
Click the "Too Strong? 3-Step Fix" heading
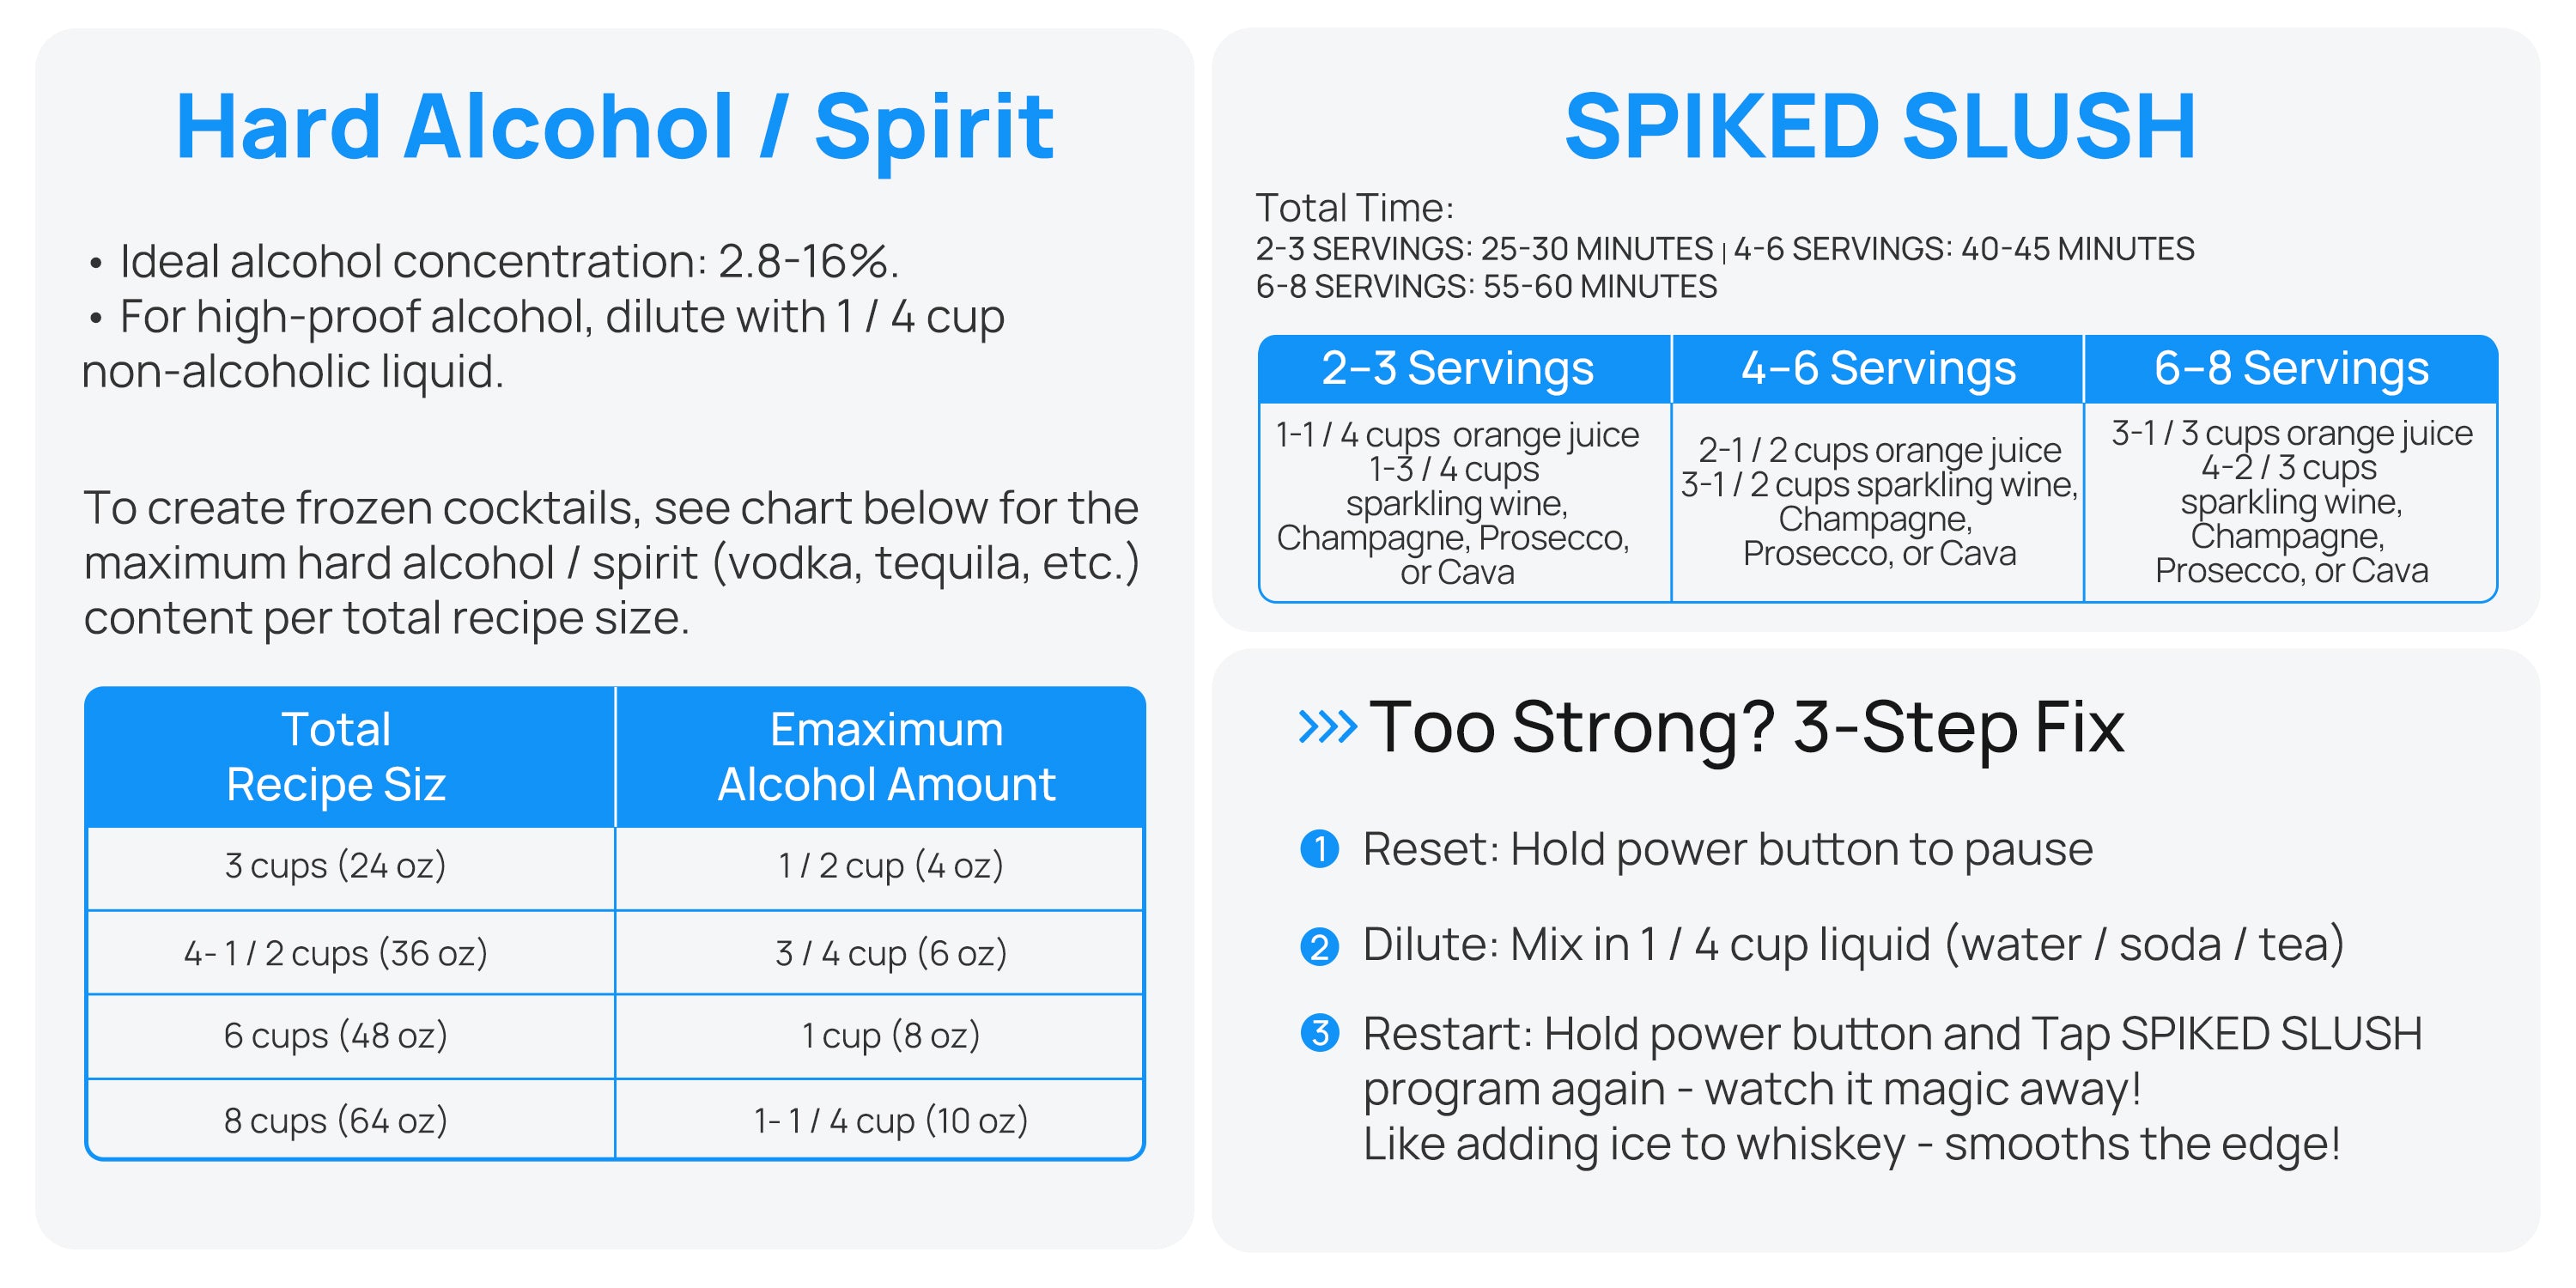1745,727
